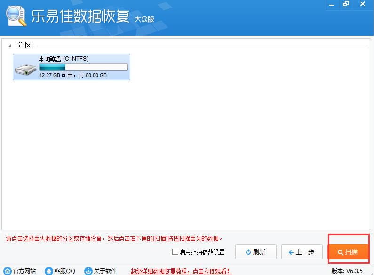Click the QQ icon beside 客服QQ

(x=48, y=271)
